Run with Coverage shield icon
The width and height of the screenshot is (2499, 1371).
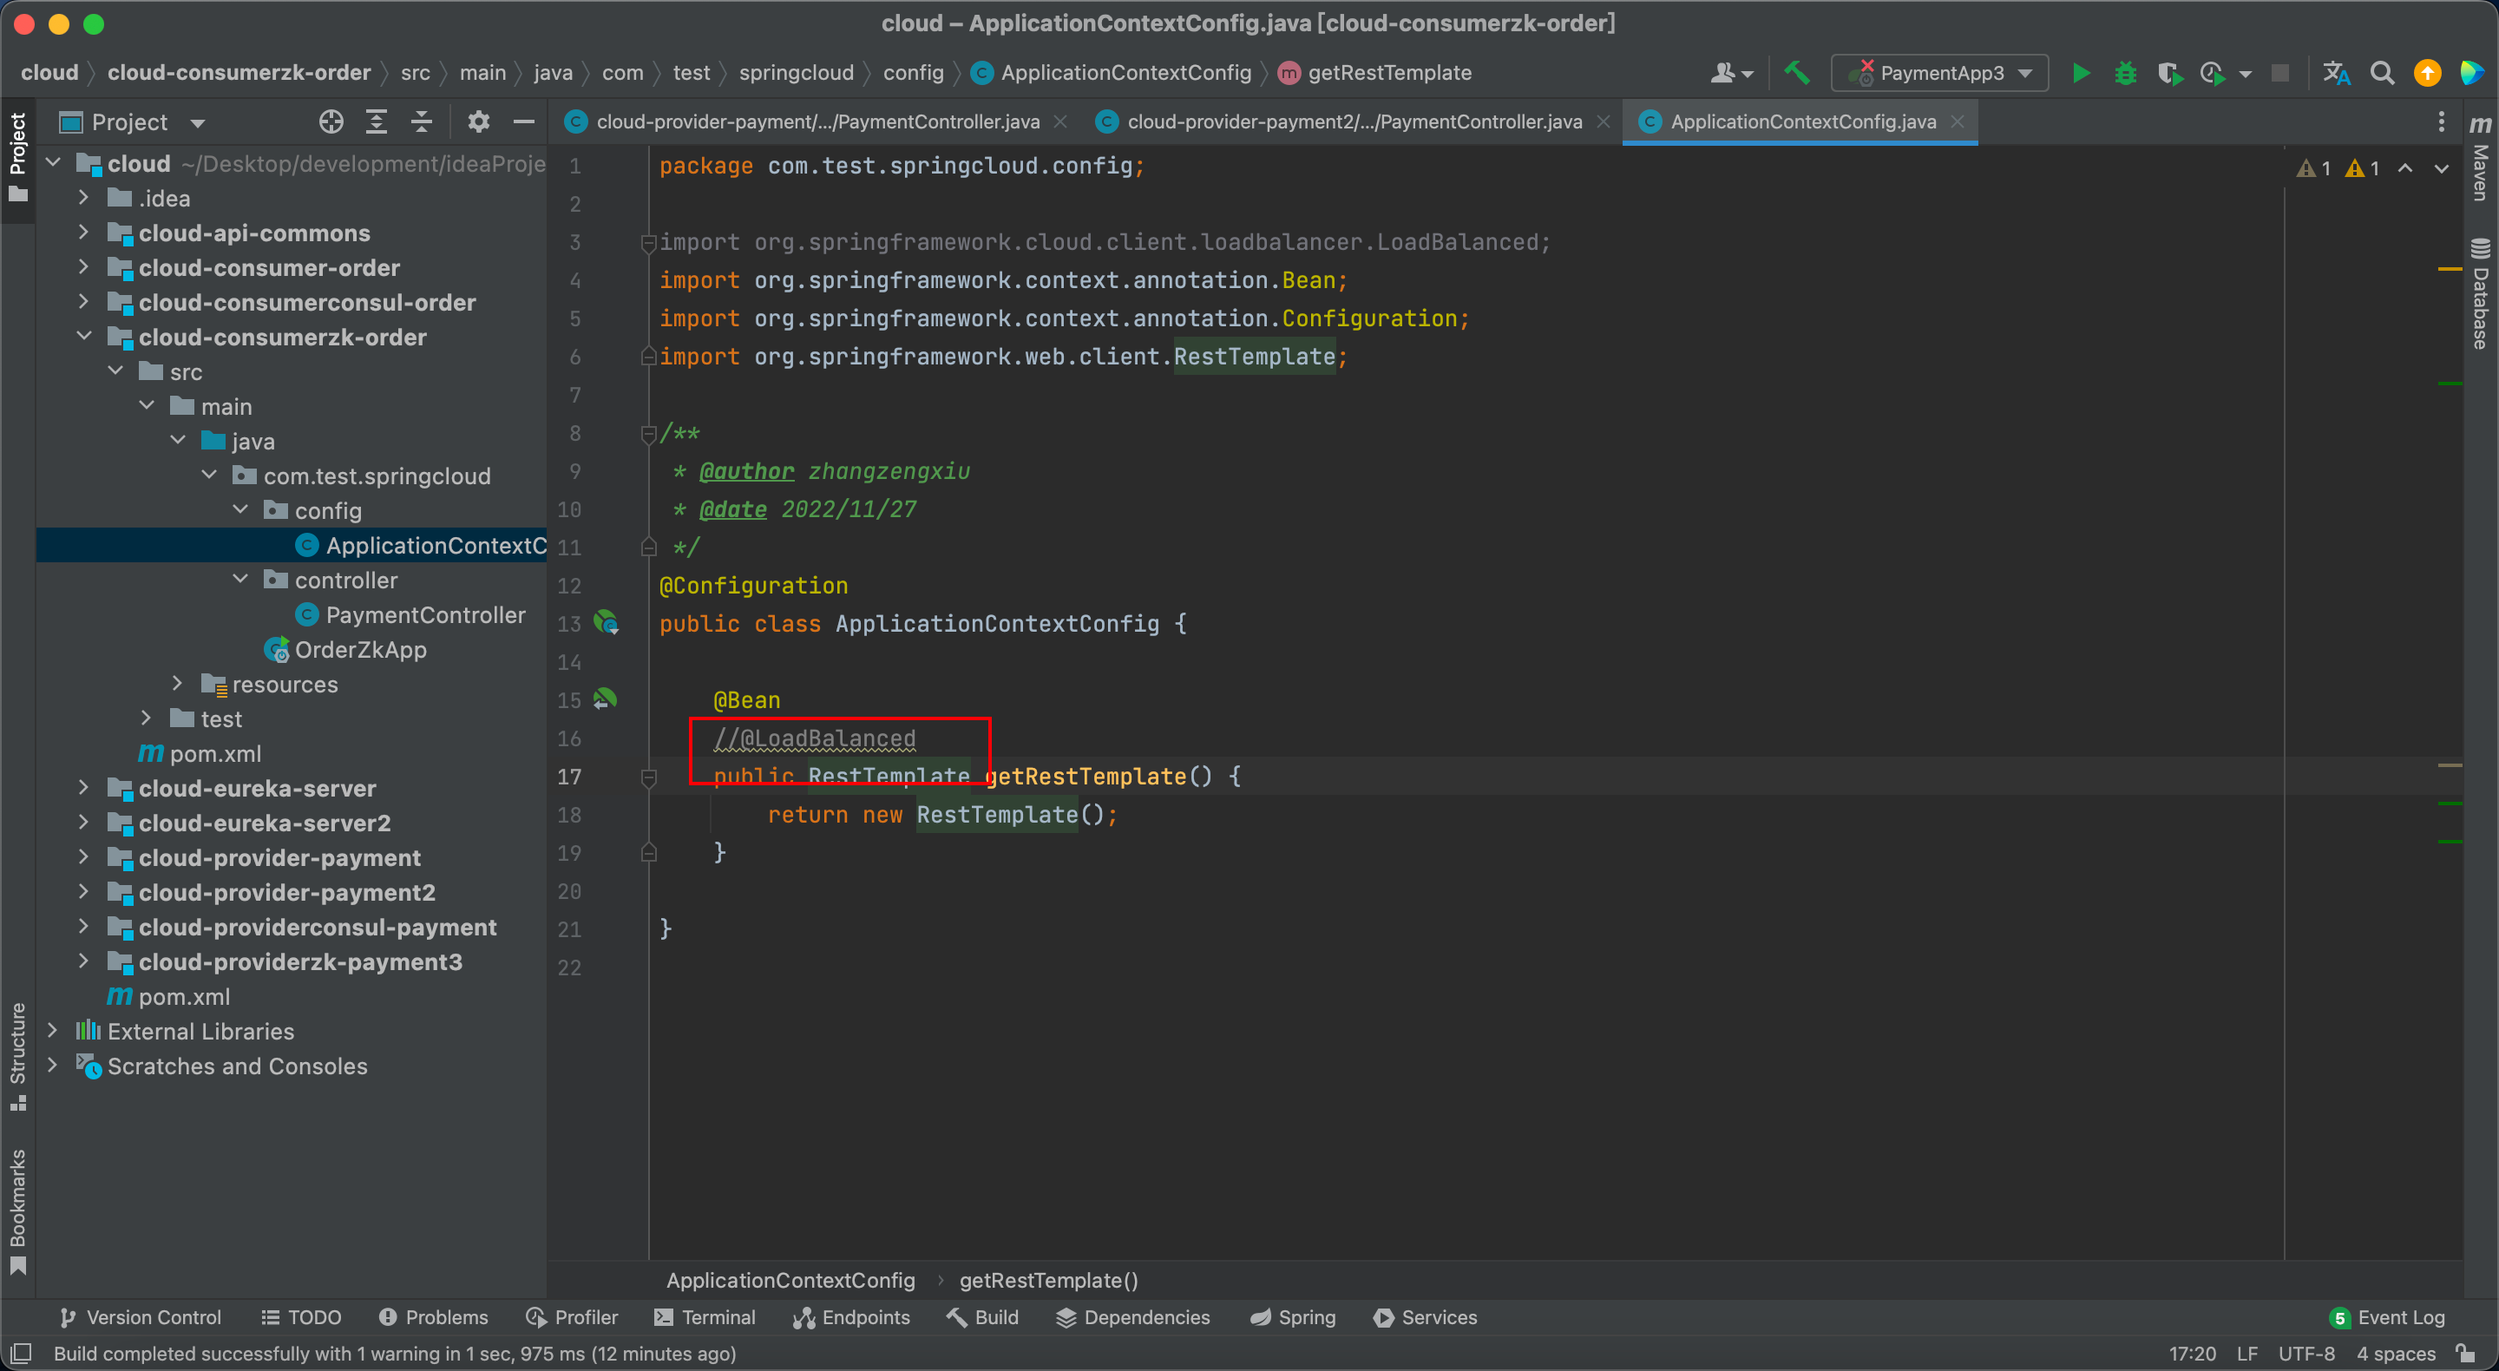(2169, 73)
